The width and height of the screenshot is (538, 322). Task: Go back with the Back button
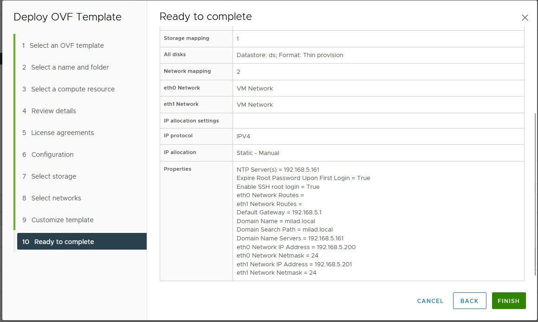click(469, 301)
